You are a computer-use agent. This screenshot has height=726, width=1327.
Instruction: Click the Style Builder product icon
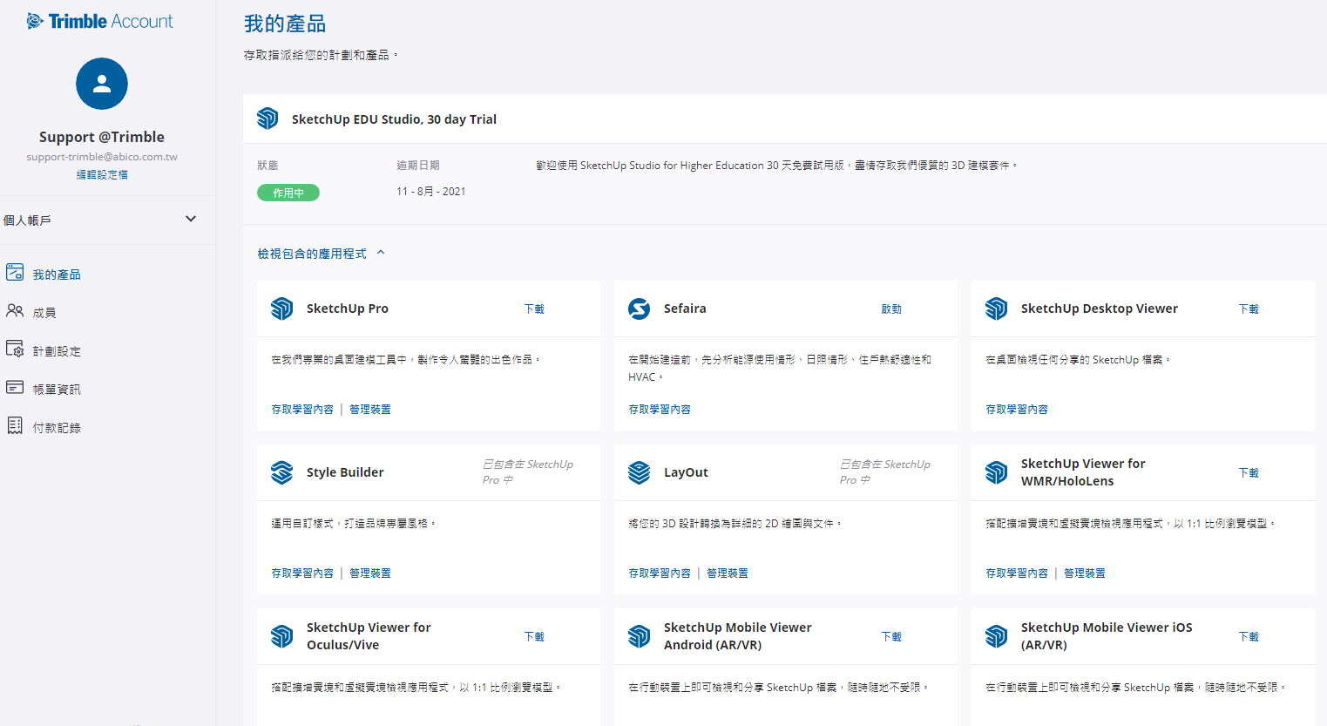282,472
